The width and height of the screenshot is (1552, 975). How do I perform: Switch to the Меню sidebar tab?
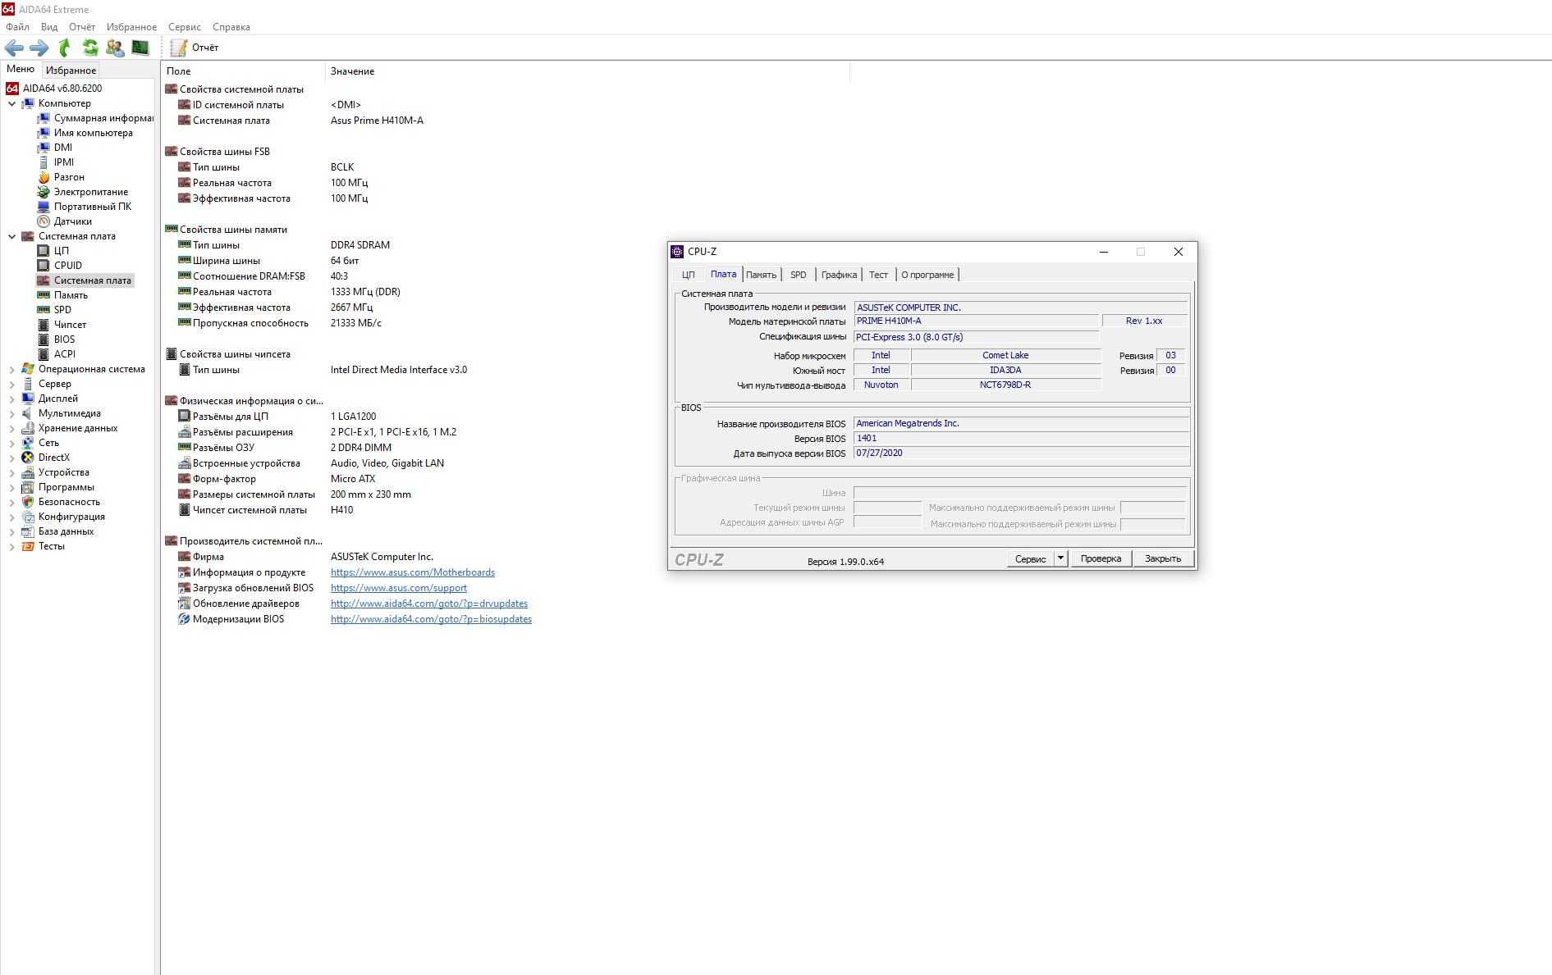click(21, 69)
